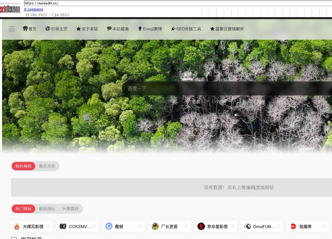Open the 大师兄影视 site card
The width and height of the screenshot is (332, 239).
click(32, 226)
